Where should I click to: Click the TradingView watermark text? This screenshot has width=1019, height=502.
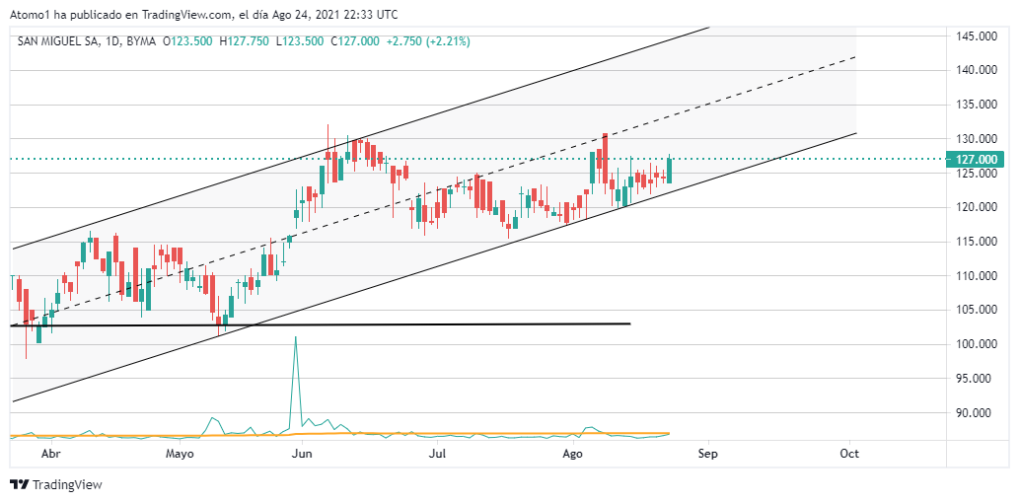pyautogui.click(x=68, y=484)
